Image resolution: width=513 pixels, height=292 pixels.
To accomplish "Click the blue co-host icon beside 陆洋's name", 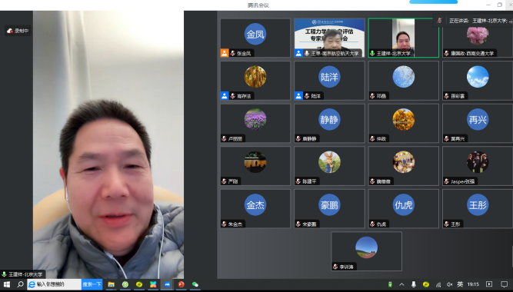I will tap(298, 96).
